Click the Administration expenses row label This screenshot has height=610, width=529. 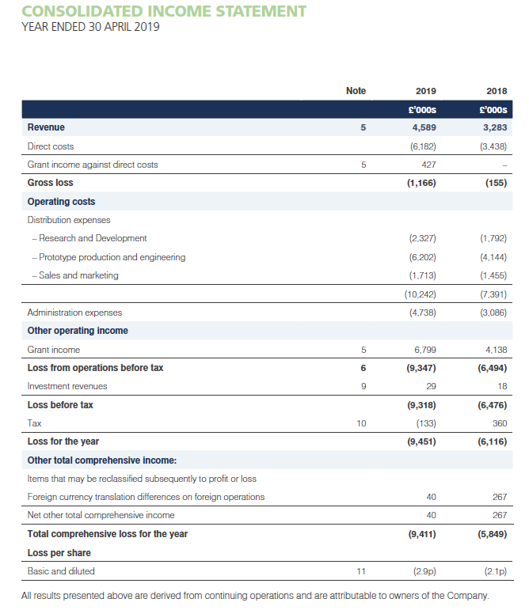click(74, 313)
